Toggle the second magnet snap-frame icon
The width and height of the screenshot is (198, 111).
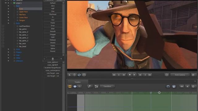(x=174, y=86)
